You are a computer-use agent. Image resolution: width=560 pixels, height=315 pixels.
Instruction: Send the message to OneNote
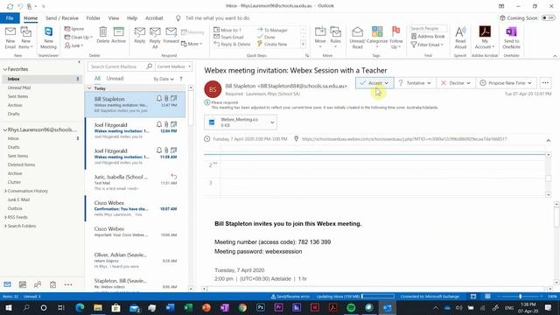point(511,38)
